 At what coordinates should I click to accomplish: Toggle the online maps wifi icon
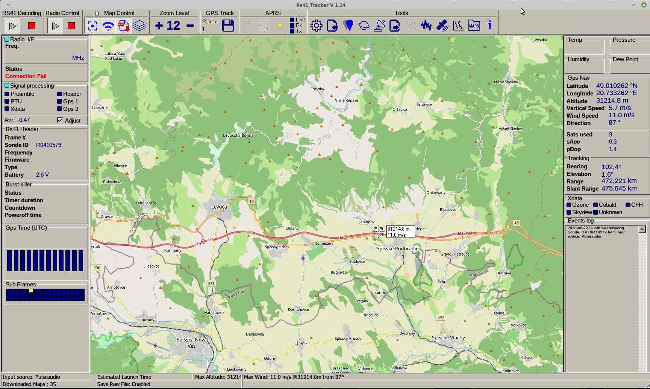[108, 26]
